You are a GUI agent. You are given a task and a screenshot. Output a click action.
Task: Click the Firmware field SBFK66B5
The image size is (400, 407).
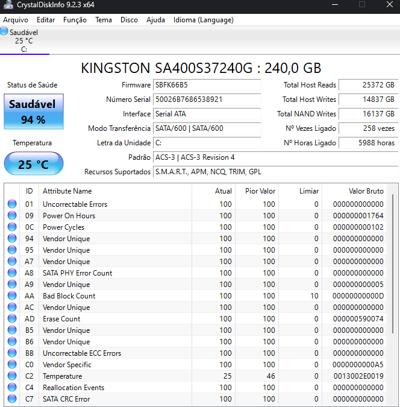pyautogui.click(x=207, y=85)
